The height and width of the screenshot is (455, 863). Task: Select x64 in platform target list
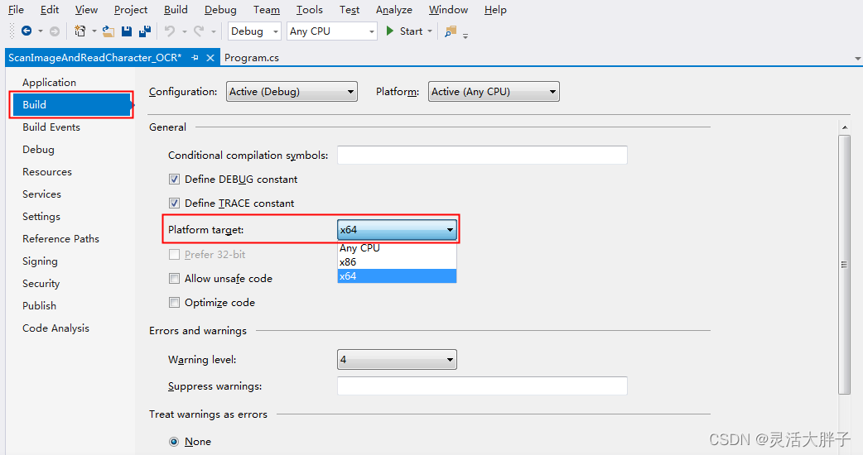[397, 275]
